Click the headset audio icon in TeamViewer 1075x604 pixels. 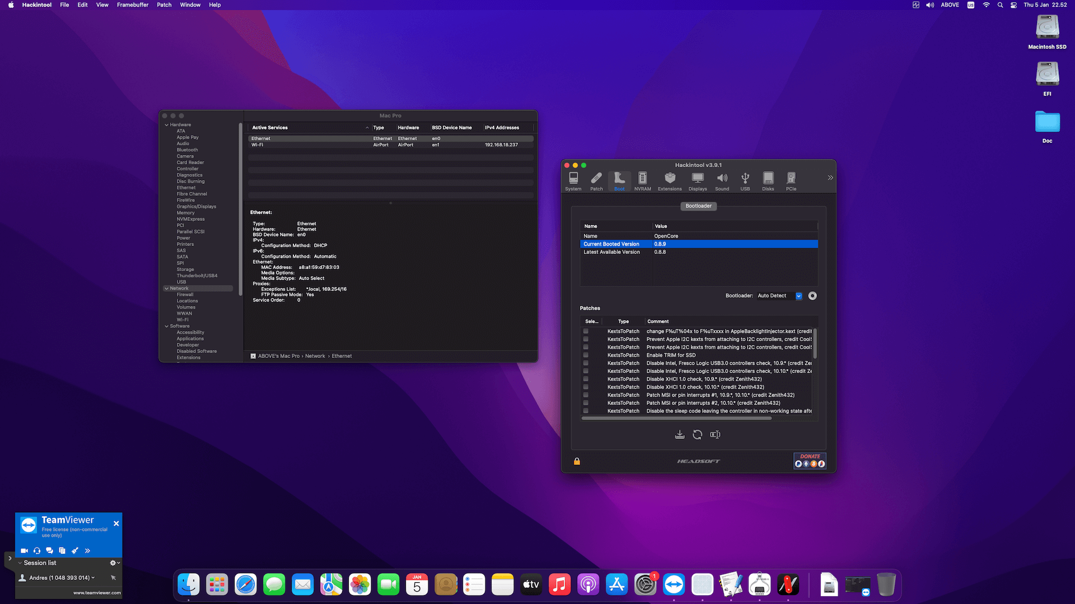click(37, 551)
